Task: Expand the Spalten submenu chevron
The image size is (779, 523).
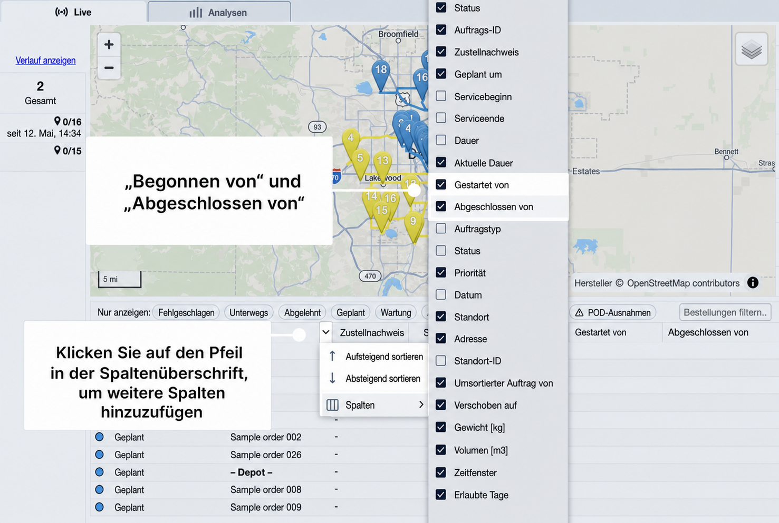Action: click(x=421, y=404)
